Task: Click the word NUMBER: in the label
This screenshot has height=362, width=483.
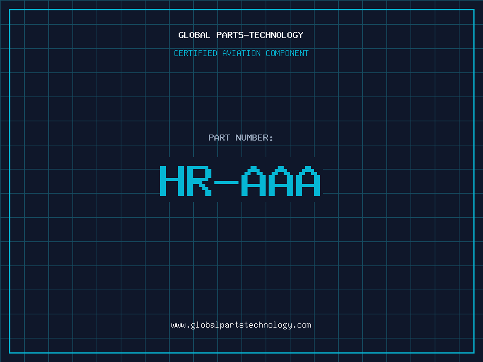Action: point(254,138)
